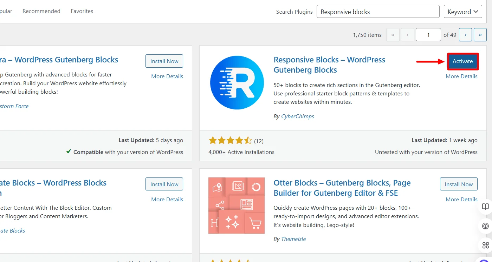The width and height of the screenshot is (492, 262).
Task: Click the star rating for Responsive Blocks
Action: click(x=230, y=141)
